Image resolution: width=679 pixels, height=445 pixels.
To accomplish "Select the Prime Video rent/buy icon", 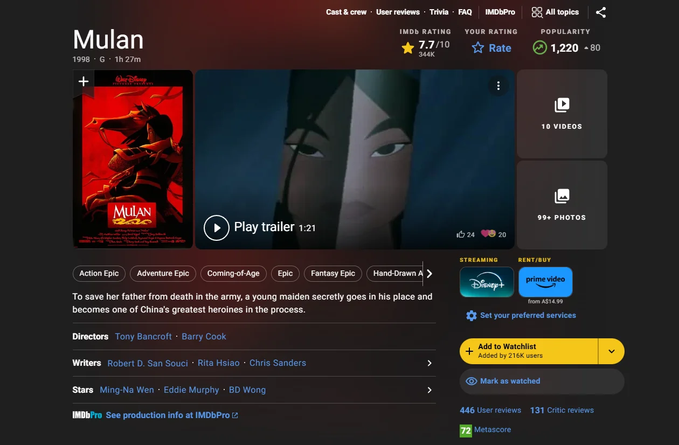I will pyautogui.click(x=545, y=280).
